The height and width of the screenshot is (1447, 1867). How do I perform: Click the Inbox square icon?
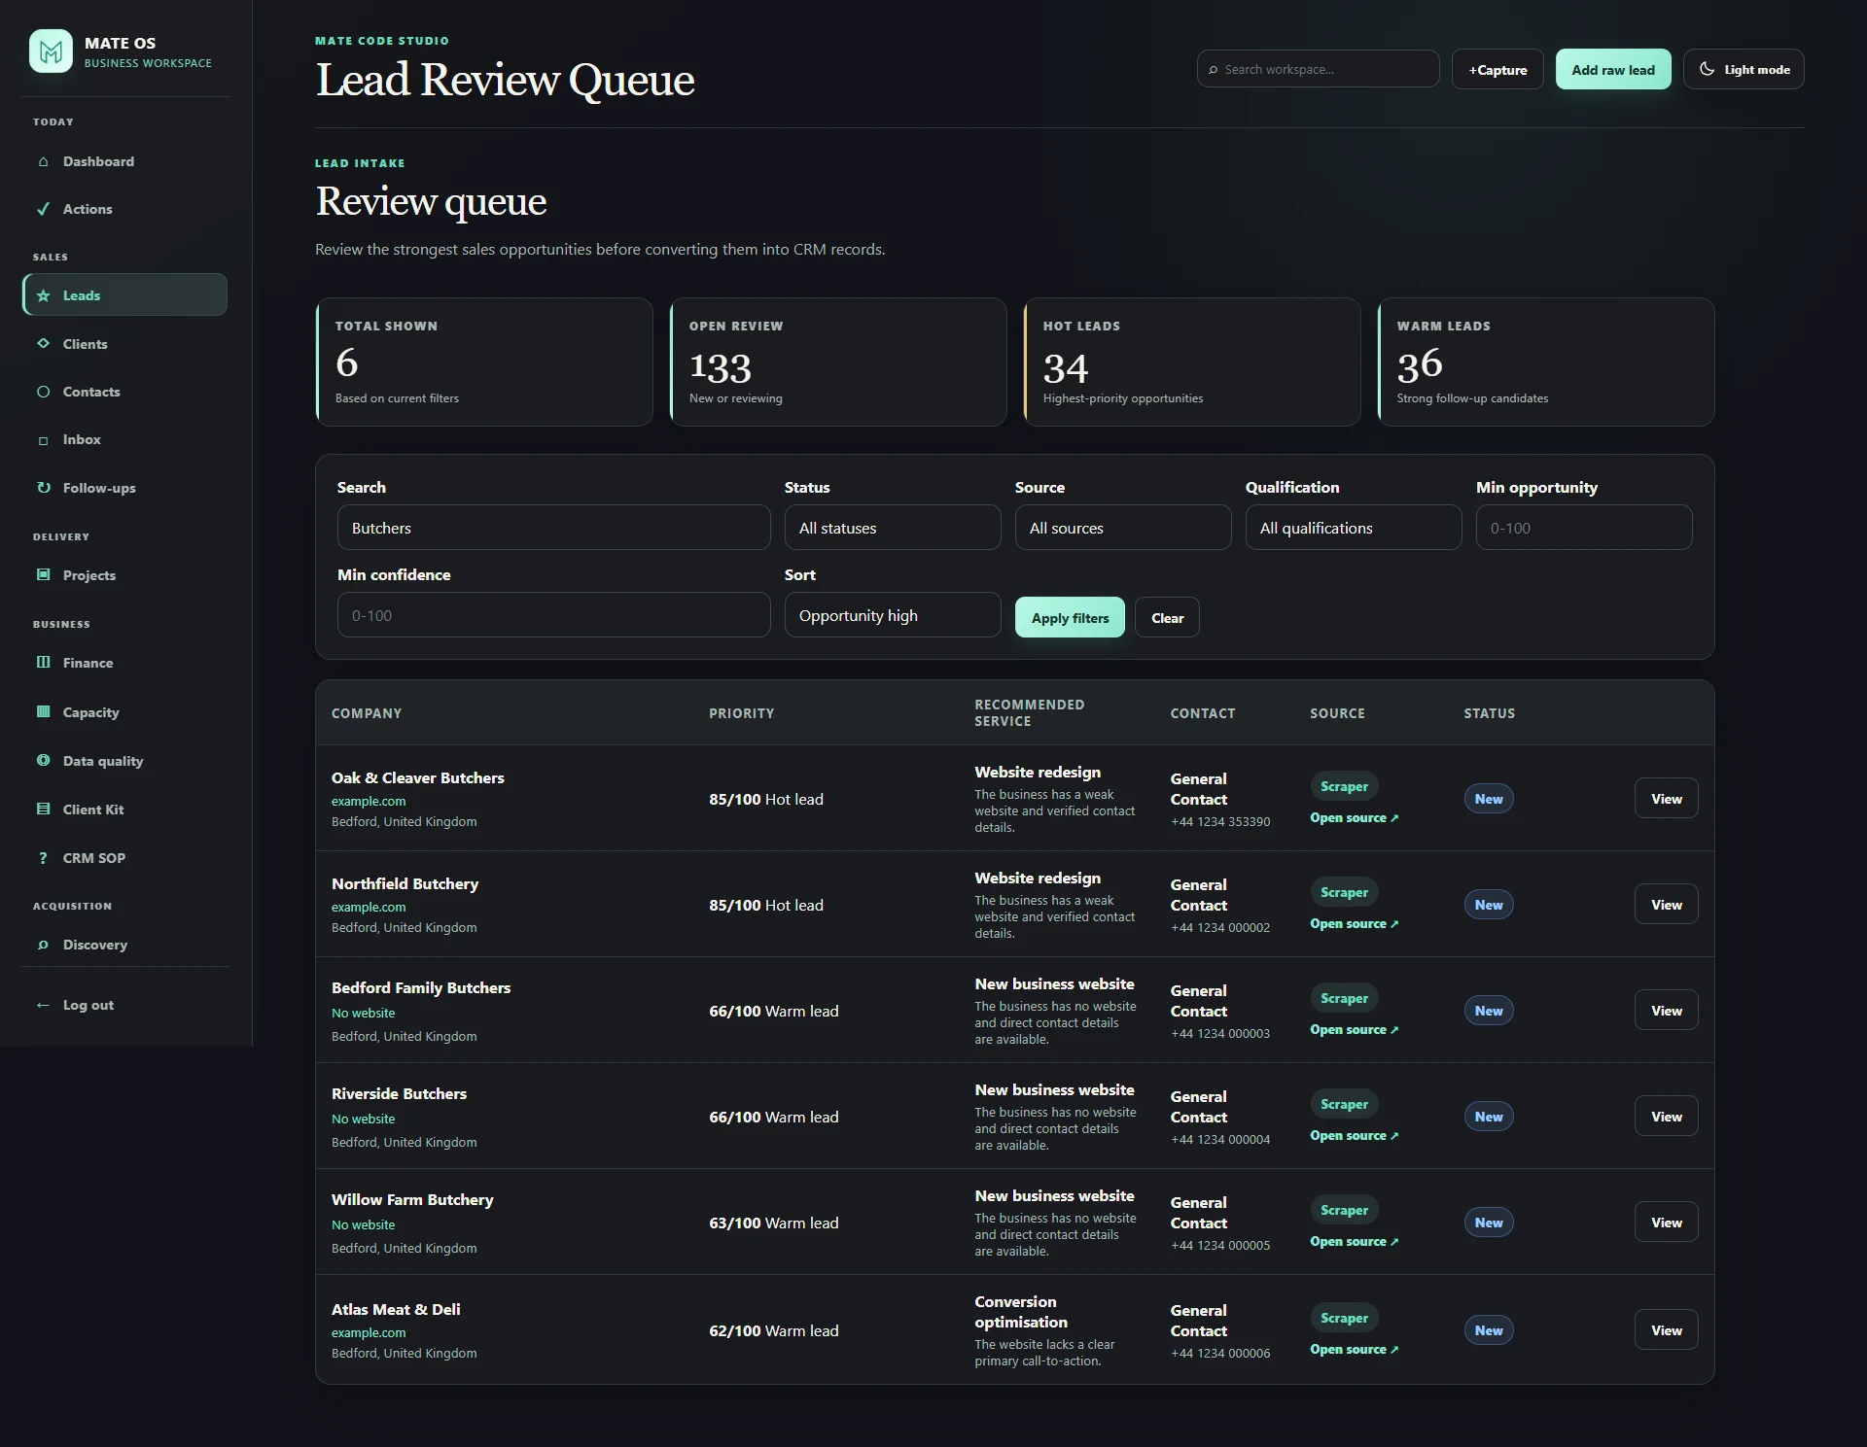pos(43,440)
